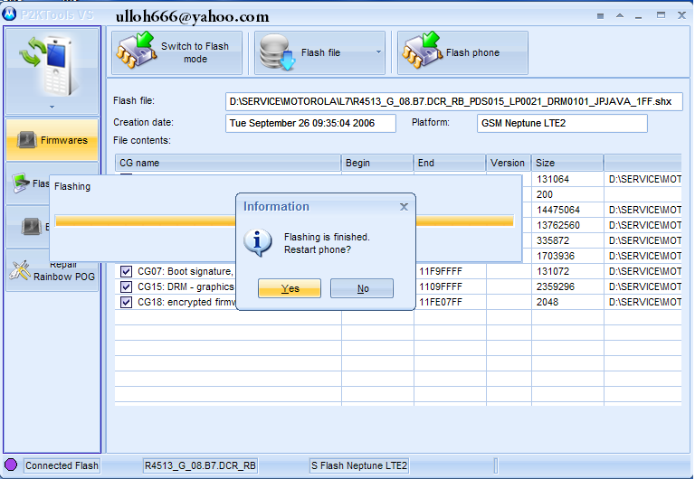695x479 pixels.
Task: Sort by Version column header
Action: 509,163
